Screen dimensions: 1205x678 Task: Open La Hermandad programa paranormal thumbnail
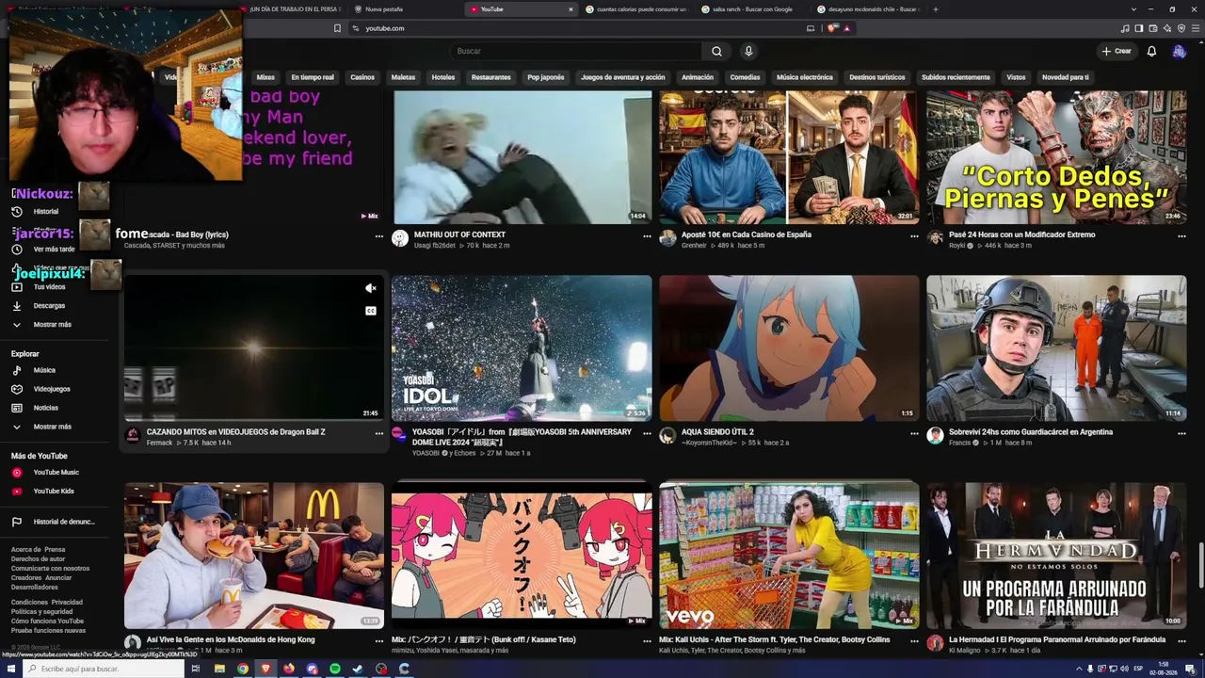[1056, 556]
